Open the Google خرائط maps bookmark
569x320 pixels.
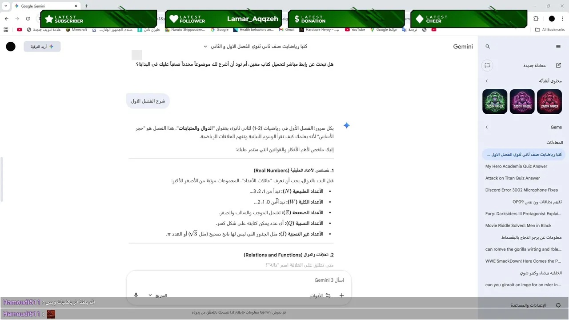pos(383,30)
